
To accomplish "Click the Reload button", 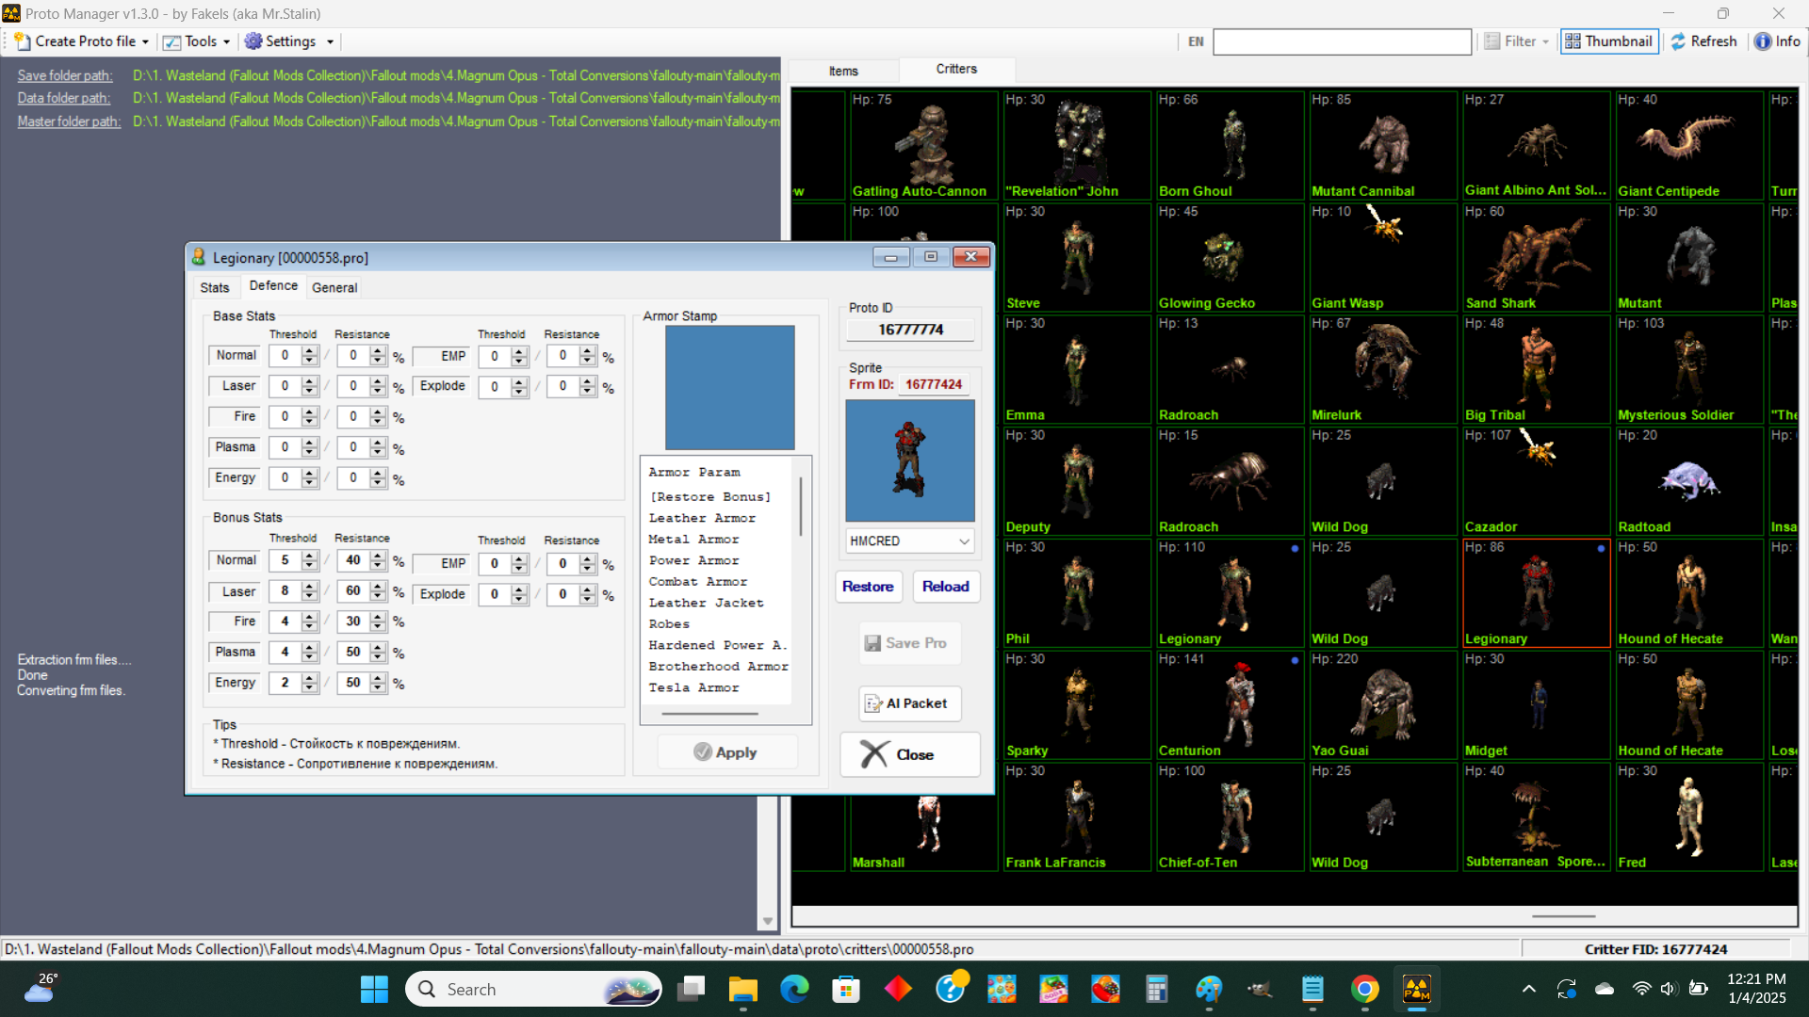I will pos(946,587).
